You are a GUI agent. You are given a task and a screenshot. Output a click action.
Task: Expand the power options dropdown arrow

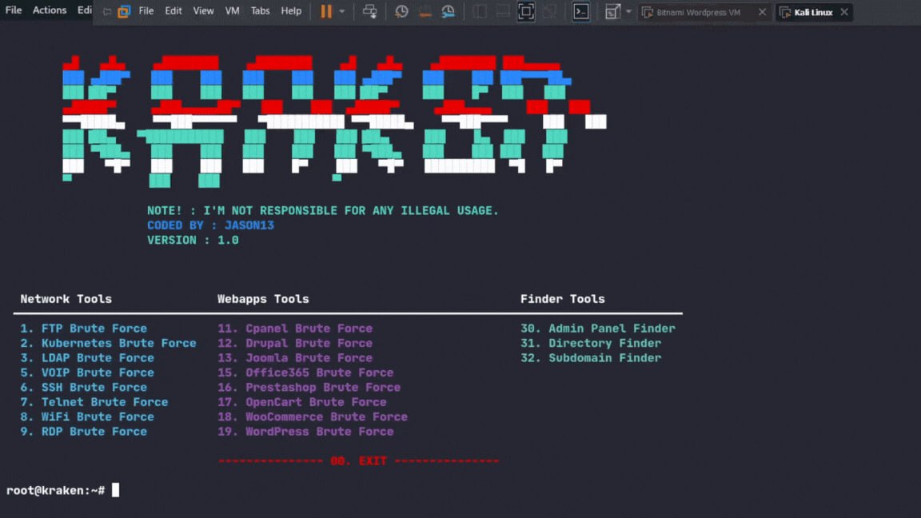pyautogui.click(x=342, y=11)
